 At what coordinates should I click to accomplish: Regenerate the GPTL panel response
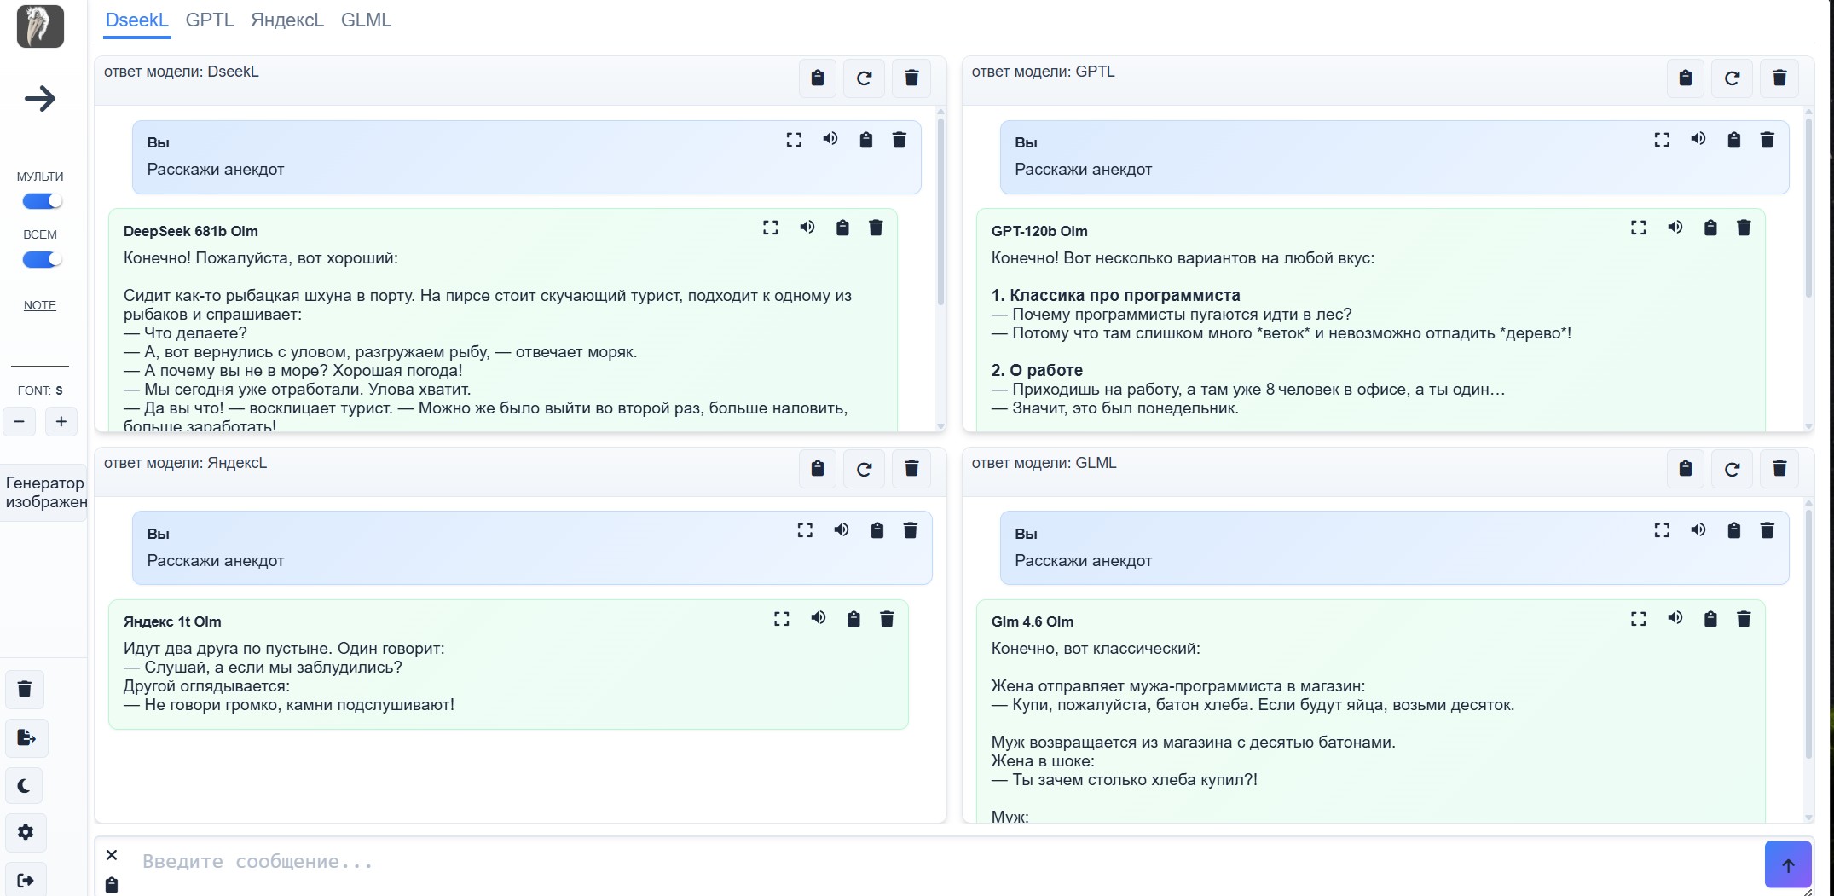click(1732, 78)
